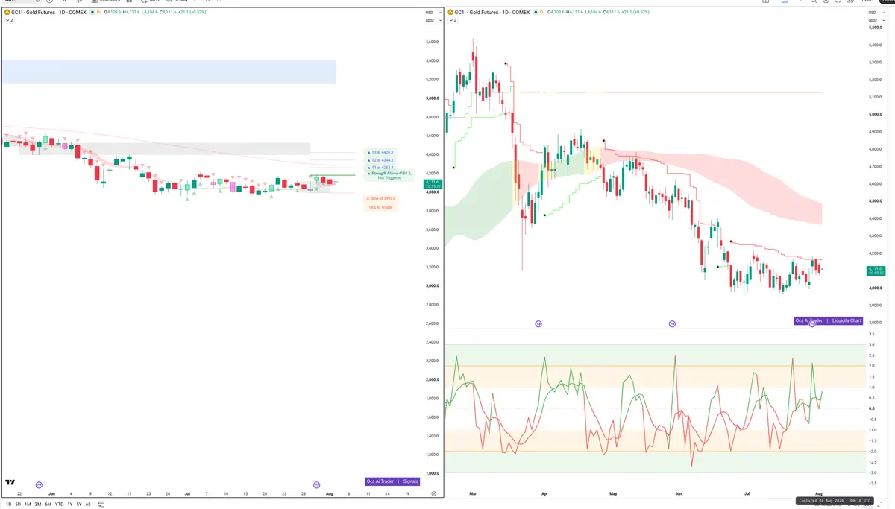Expand the indicator legend '2' in right chart
The width and height of the screenshot is (895, 509).
coord(453,20)
